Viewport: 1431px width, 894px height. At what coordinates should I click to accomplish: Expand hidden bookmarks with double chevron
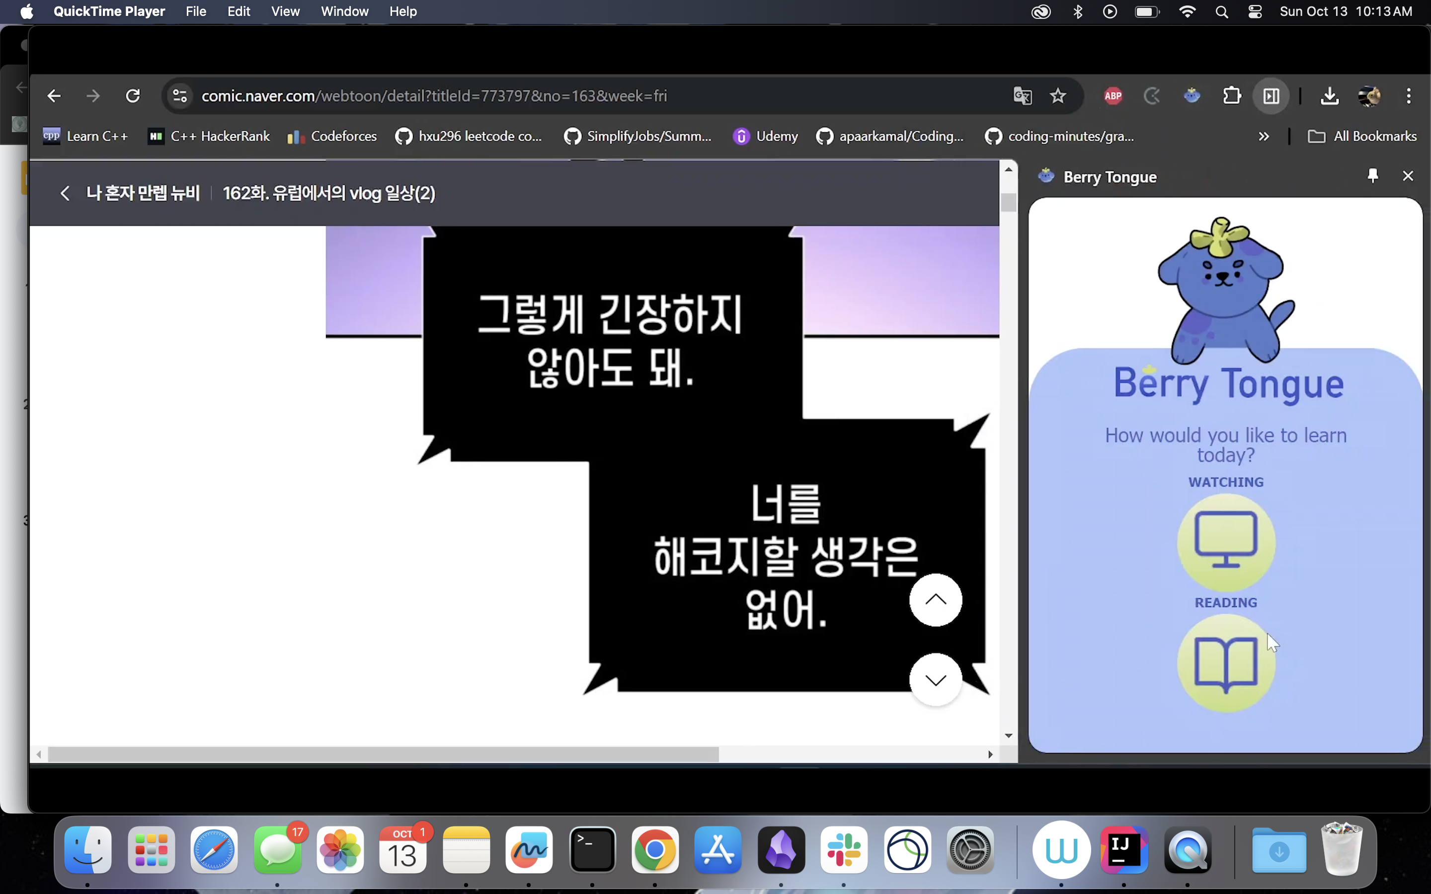tap(1264, 137)
